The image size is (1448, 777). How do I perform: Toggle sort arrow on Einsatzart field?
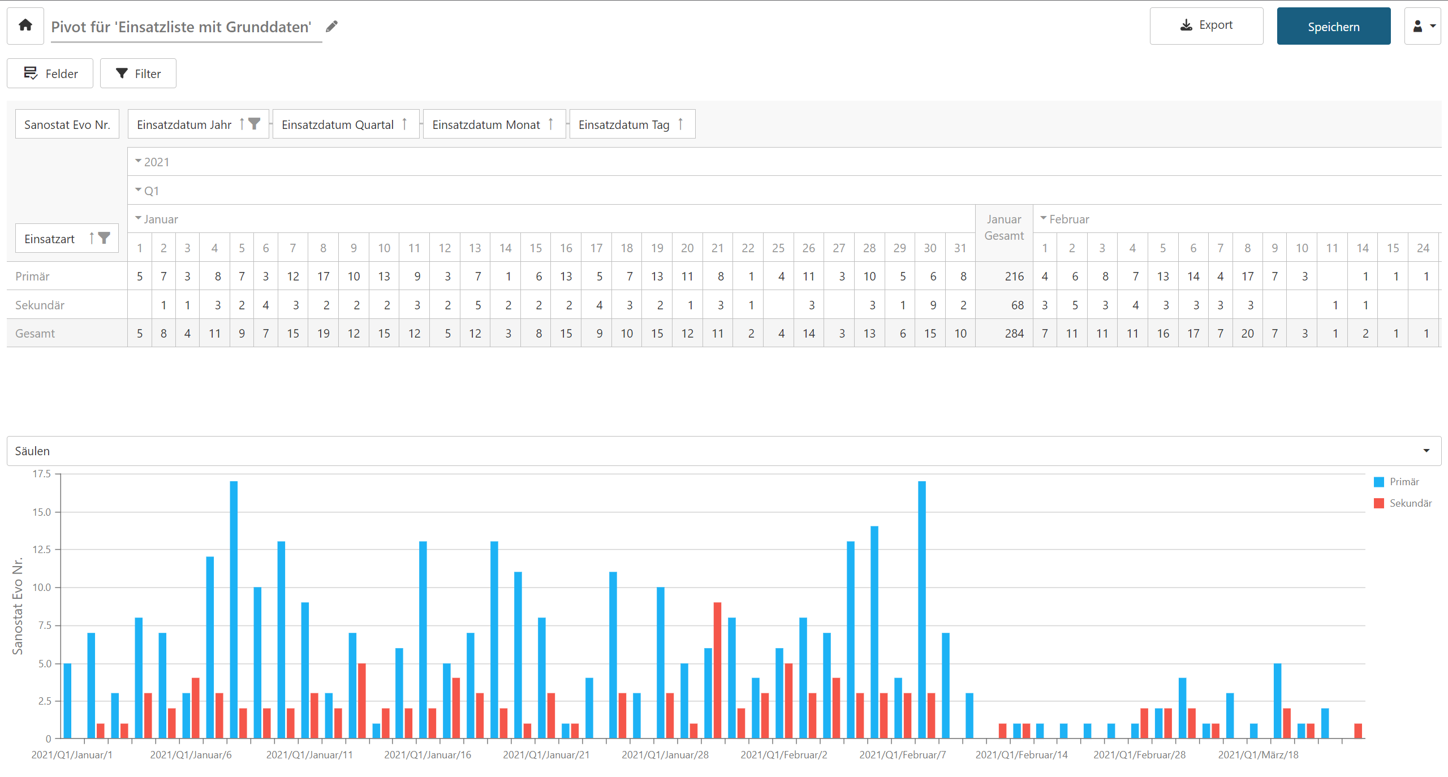(x=92, y=238)
